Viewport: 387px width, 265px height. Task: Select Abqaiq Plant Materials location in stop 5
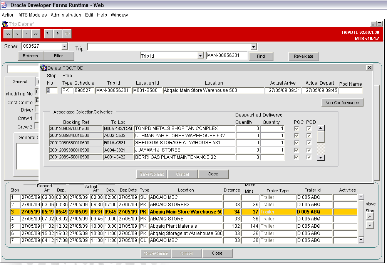tap(186, 226)
